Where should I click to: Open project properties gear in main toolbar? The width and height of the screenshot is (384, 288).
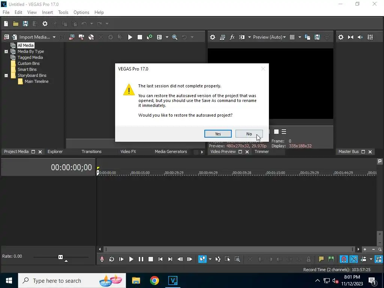tap(45, 24)
